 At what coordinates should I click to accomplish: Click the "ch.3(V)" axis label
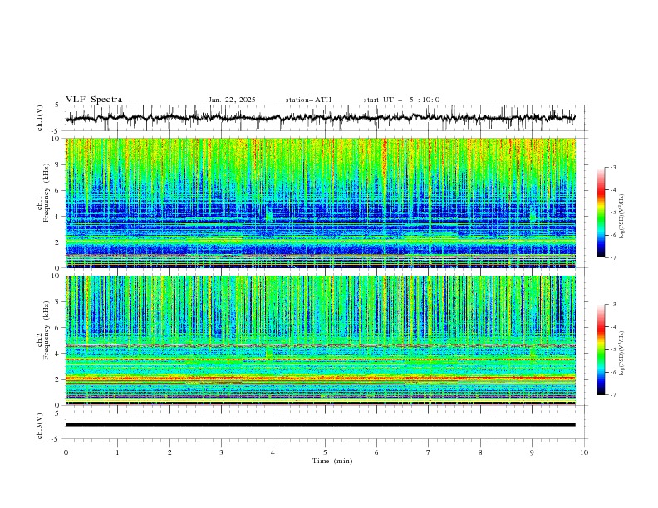pyautogui.click(x=40, y=426)
